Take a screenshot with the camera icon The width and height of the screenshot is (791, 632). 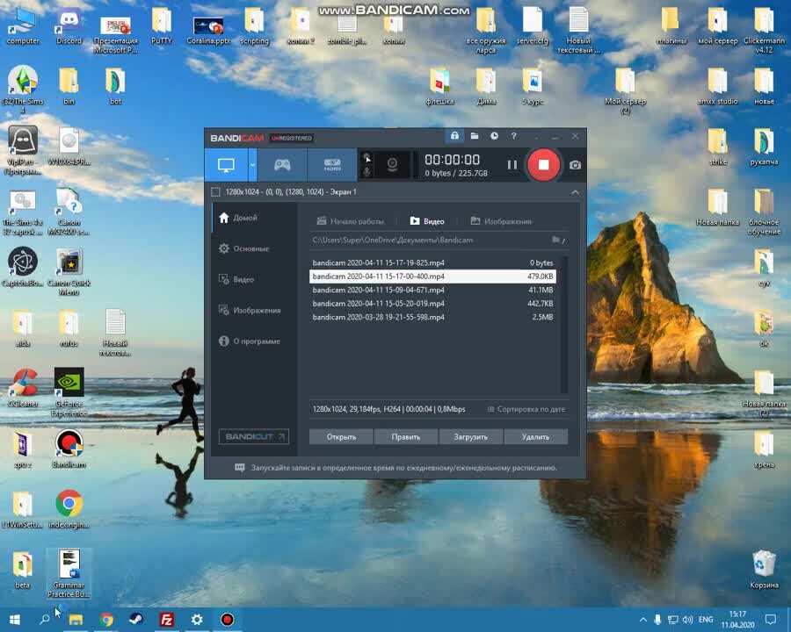(x=575, y=165)
